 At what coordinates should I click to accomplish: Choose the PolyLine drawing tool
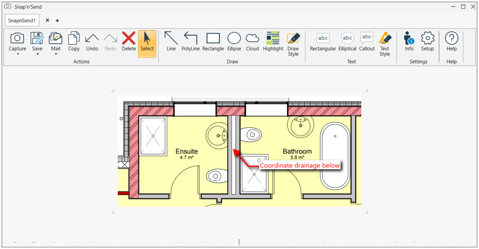click(x=191, y=42)
